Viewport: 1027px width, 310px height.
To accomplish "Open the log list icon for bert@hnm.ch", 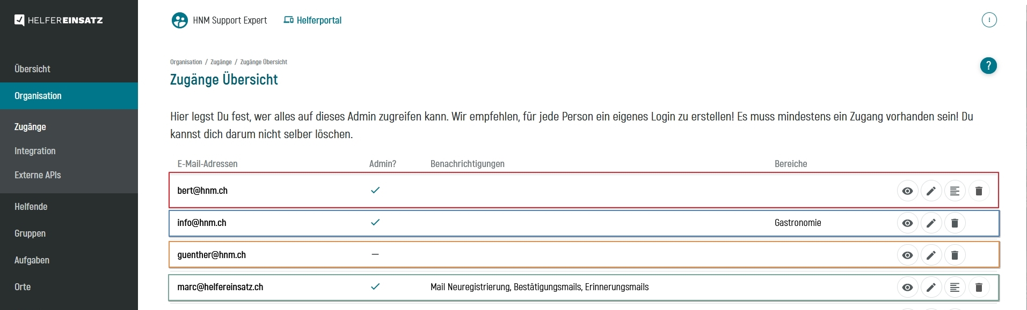I will 955,191.
